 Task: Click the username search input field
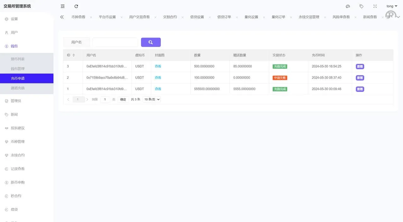click(x=115, y=42)
